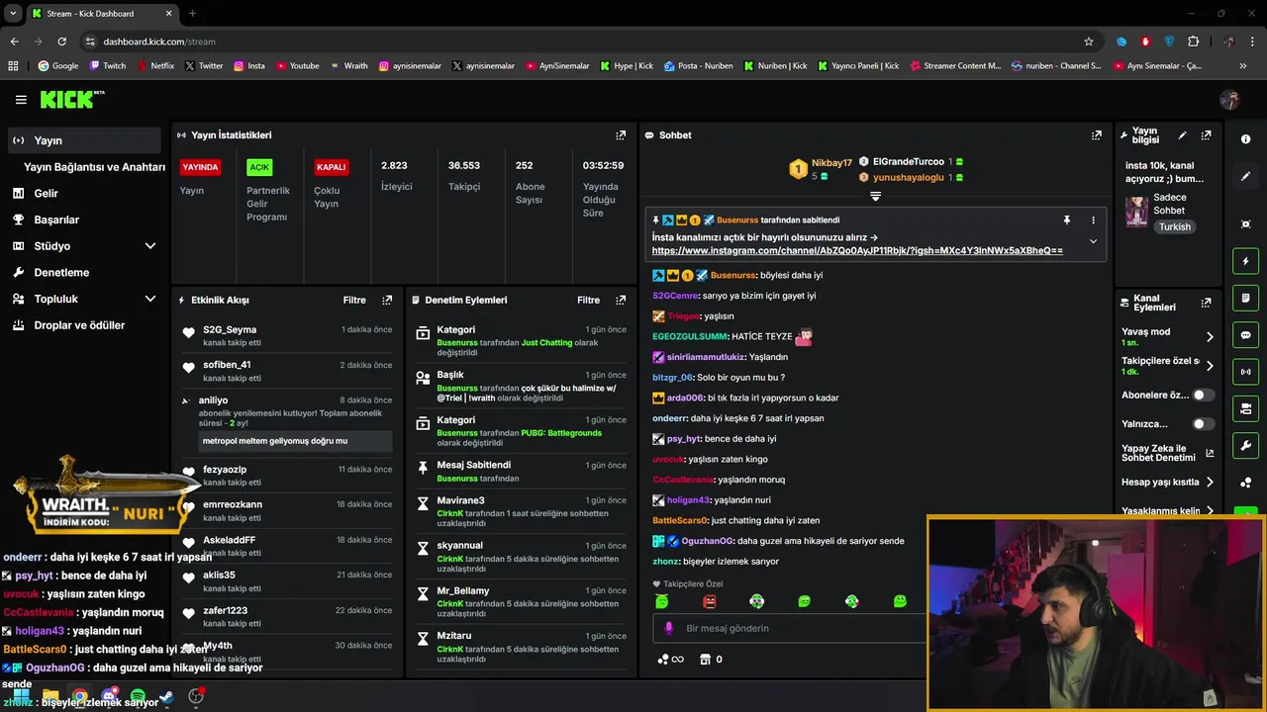This screenshot has width=1267, height=712.
Task: Pop out the Yayın İstatistikleri panel
Action: click(x=621, y=135)
